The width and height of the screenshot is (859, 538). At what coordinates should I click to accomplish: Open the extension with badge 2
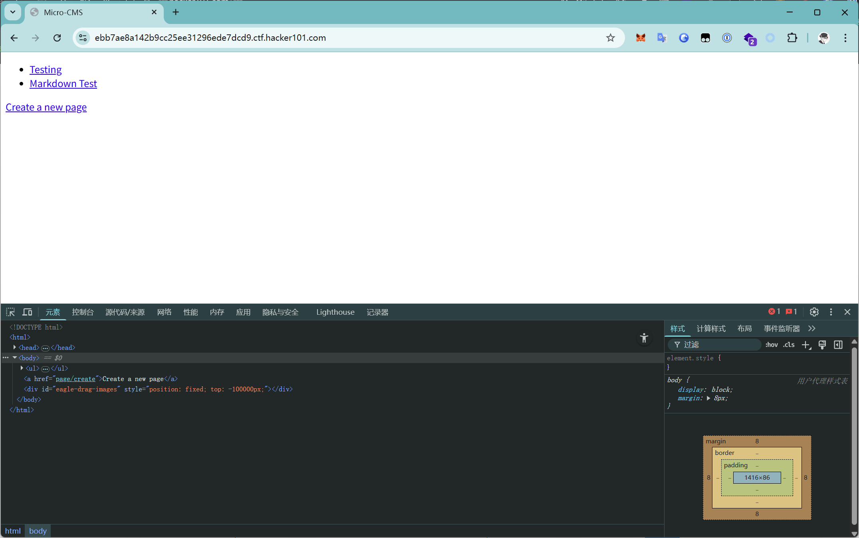point(750,39)
